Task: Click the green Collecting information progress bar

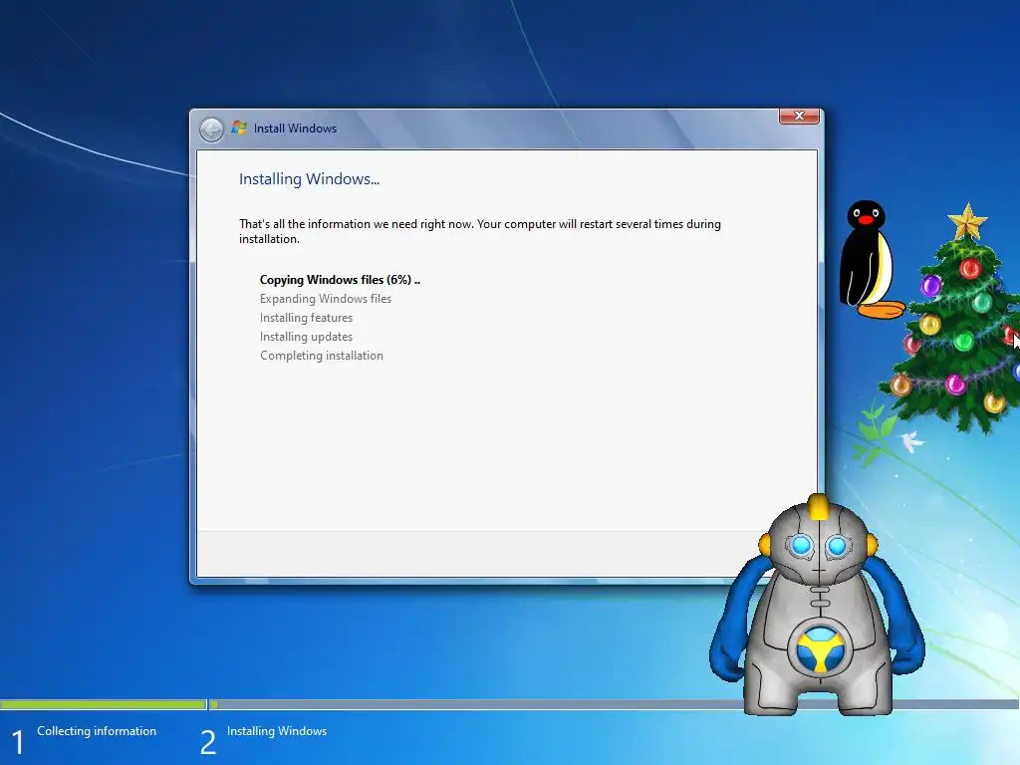Action: pyautogui.click(x=104, y=704)
